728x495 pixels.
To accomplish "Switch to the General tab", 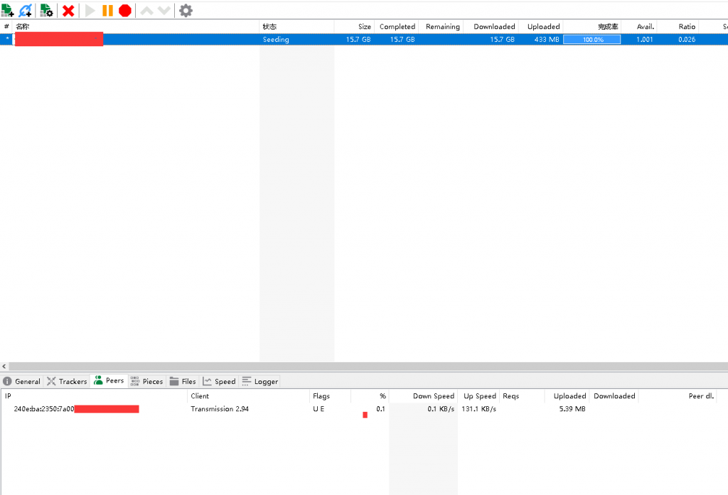I will [22, 381].
